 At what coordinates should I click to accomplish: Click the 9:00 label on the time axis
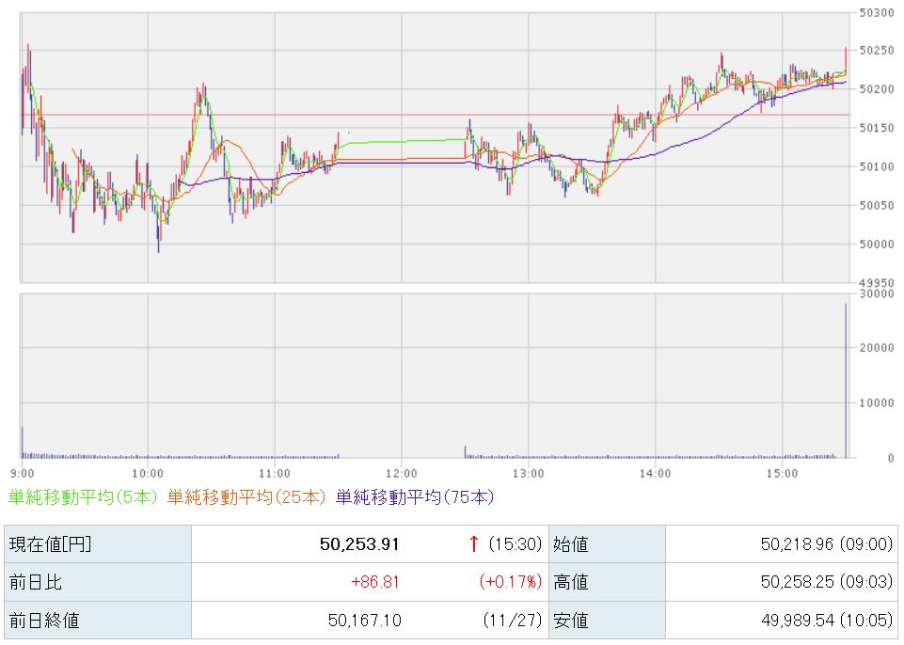click(x=23, y=473)
